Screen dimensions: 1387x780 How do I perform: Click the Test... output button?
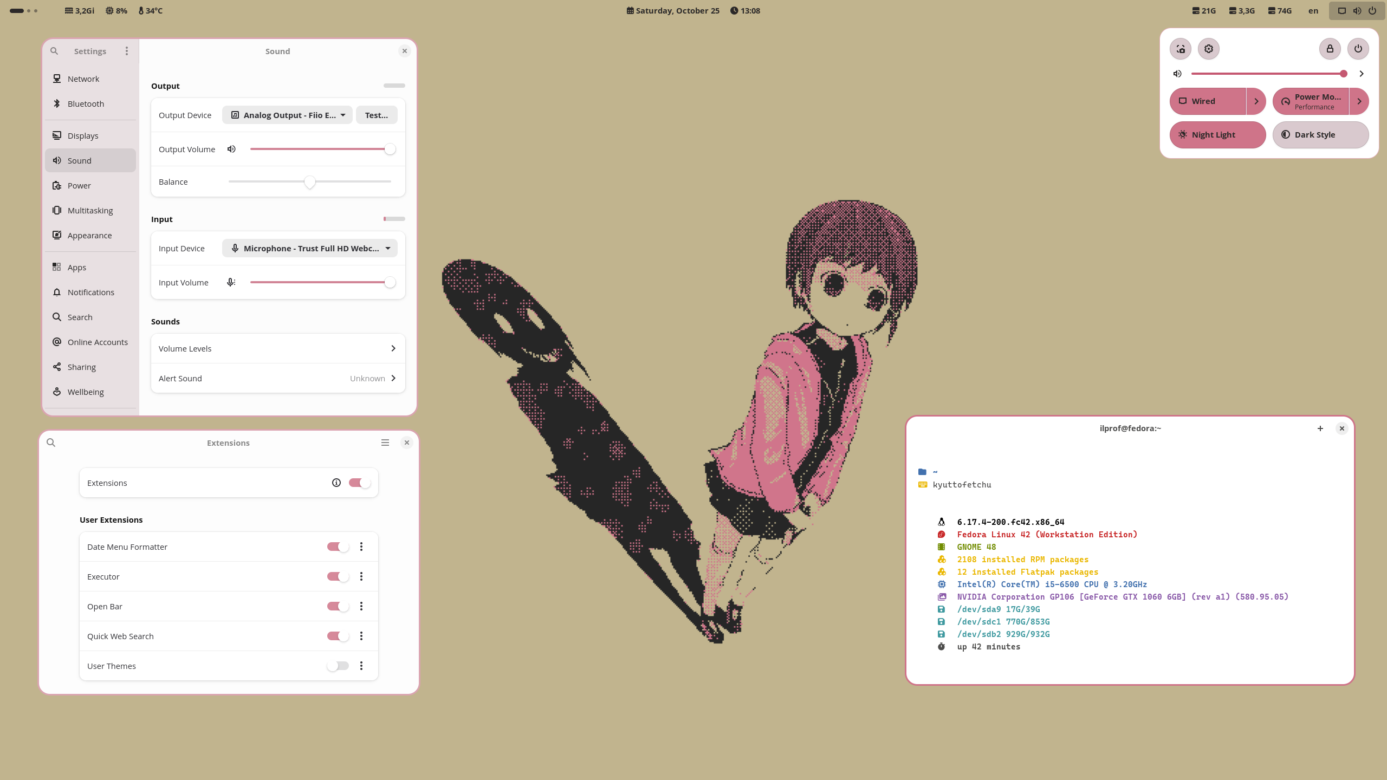(x=377, y=115)
